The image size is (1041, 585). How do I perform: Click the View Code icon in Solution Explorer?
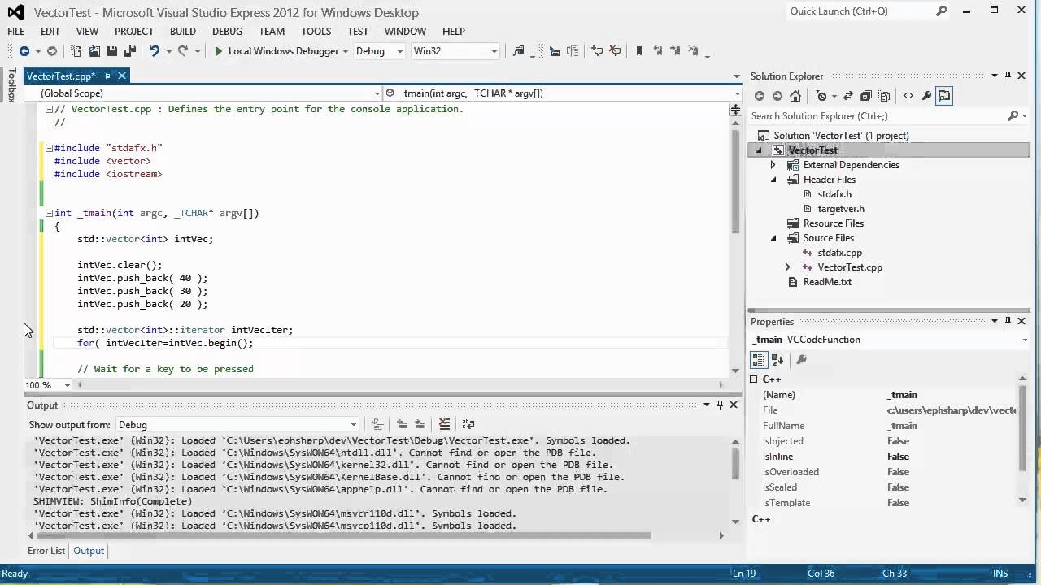908,96
